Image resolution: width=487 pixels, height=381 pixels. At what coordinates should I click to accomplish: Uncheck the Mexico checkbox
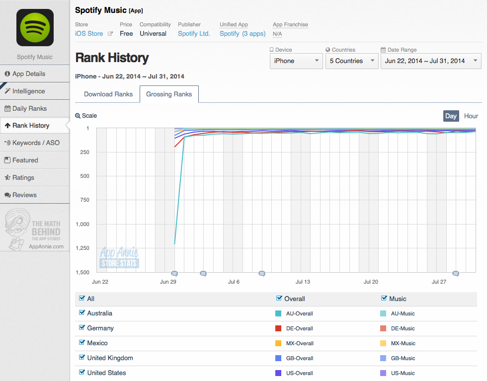coord(82,342)
